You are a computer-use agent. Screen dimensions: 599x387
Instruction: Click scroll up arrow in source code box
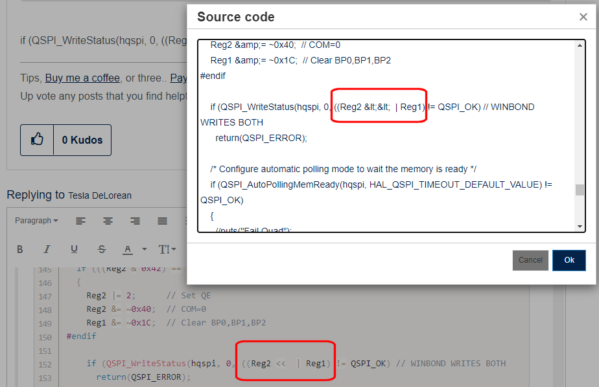[580, 45]
